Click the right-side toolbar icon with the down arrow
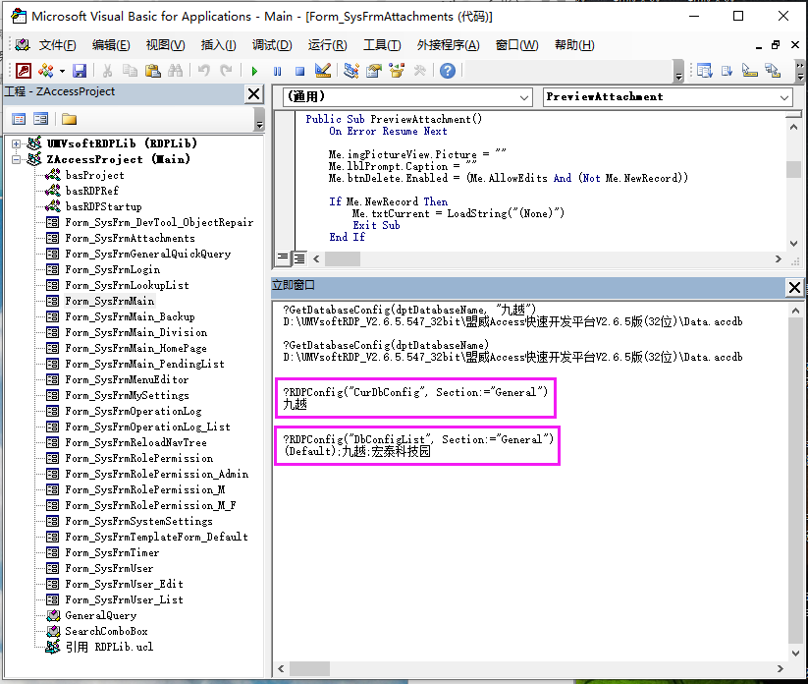This screenshot has height=684, width=808. (727, 71)
